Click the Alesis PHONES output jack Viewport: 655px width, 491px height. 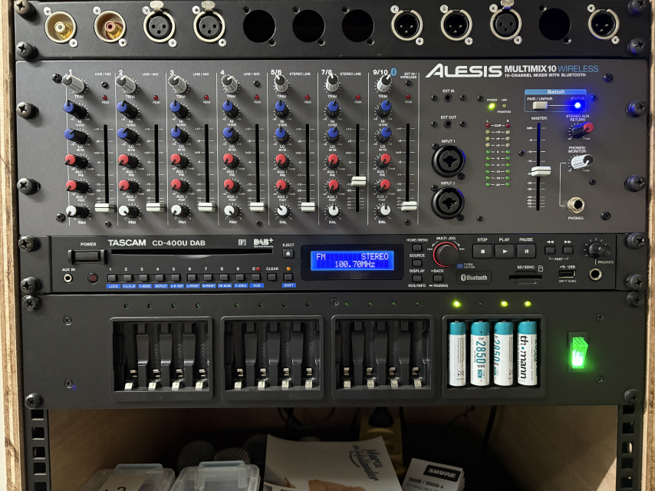pyautogui.click(x=576, y=205)
